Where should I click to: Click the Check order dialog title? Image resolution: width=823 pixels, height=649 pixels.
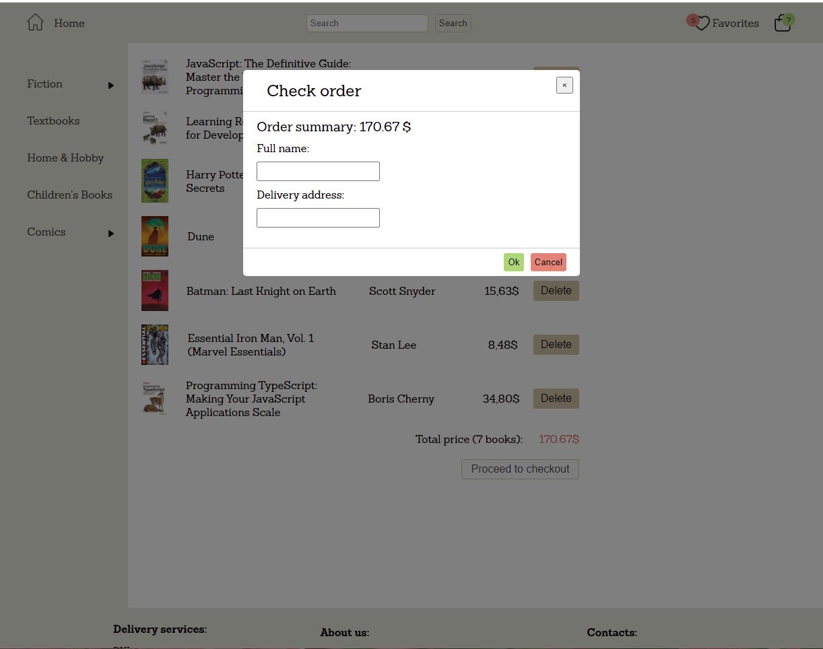[314, 91]
